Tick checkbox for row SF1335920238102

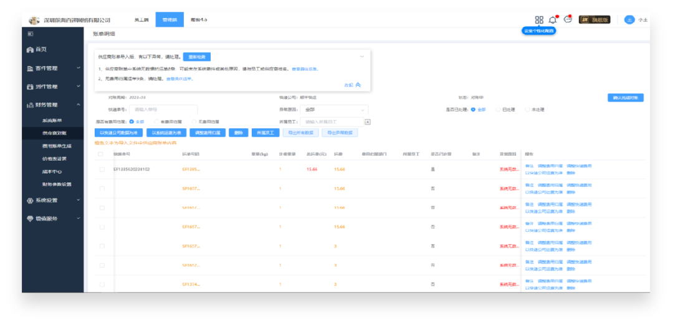102,169
